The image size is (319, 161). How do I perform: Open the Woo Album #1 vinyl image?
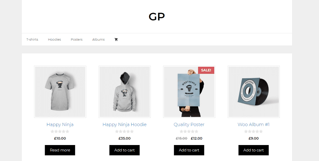[x=253, y=92]
